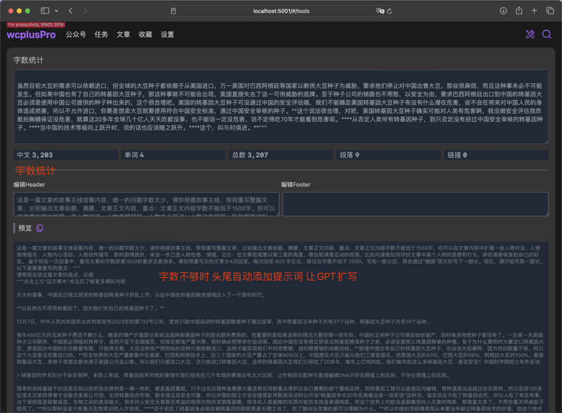
Task: Go forward with the browser forward arrow
Action: pyautogui.click(x=85, y=11)
